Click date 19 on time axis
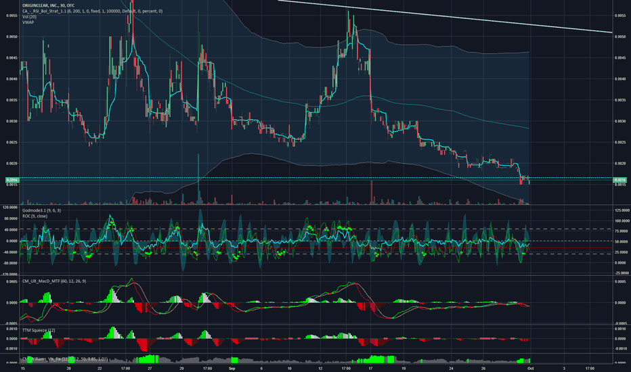This screenshot has width=631, height=372. click(x=404, y=368)
